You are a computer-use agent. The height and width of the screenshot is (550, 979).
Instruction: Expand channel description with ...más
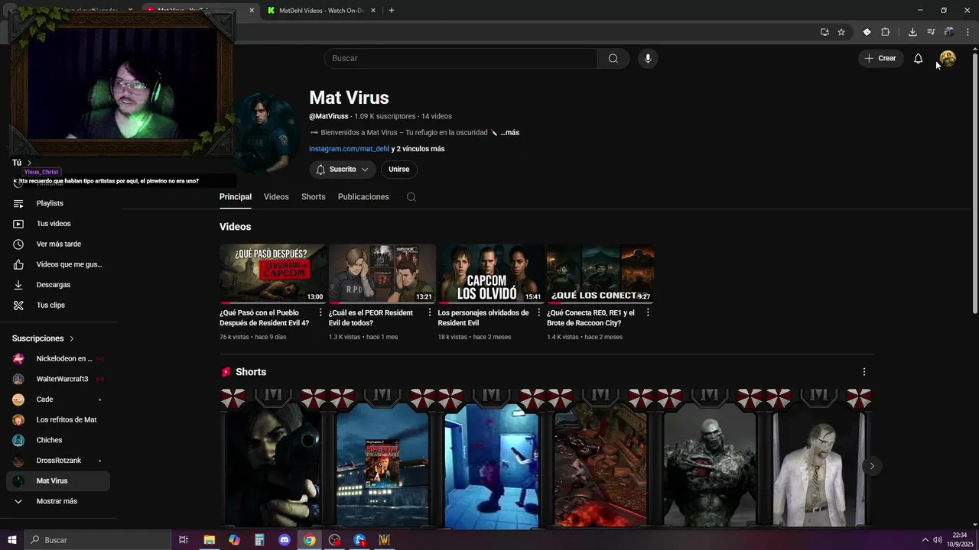(x=509, y=133)
